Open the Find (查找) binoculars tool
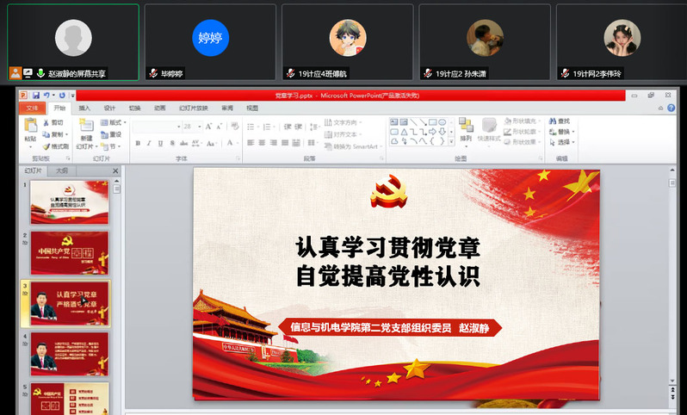 (x=553, y=121)
